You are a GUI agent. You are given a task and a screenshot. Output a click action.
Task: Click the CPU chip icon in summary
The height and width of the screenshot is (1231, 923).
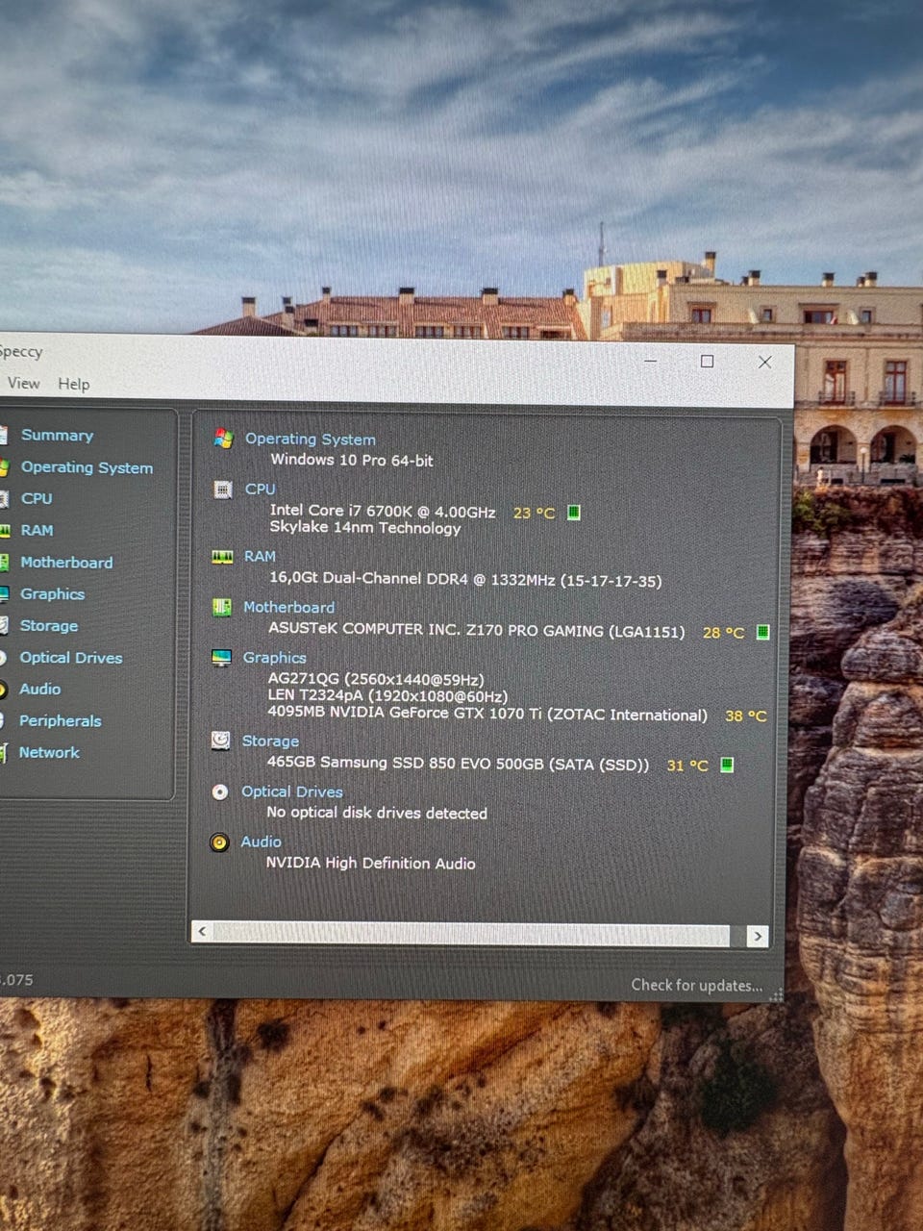[x=223, y=490]
